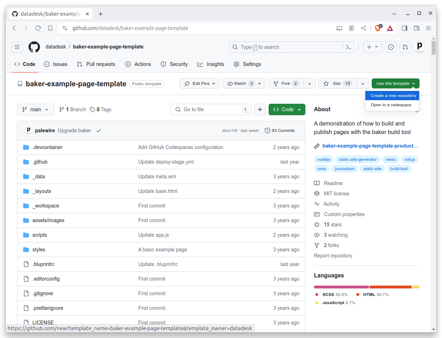Select Open in a codespace
The image size is (442, 338).
[x=392, y=105]
